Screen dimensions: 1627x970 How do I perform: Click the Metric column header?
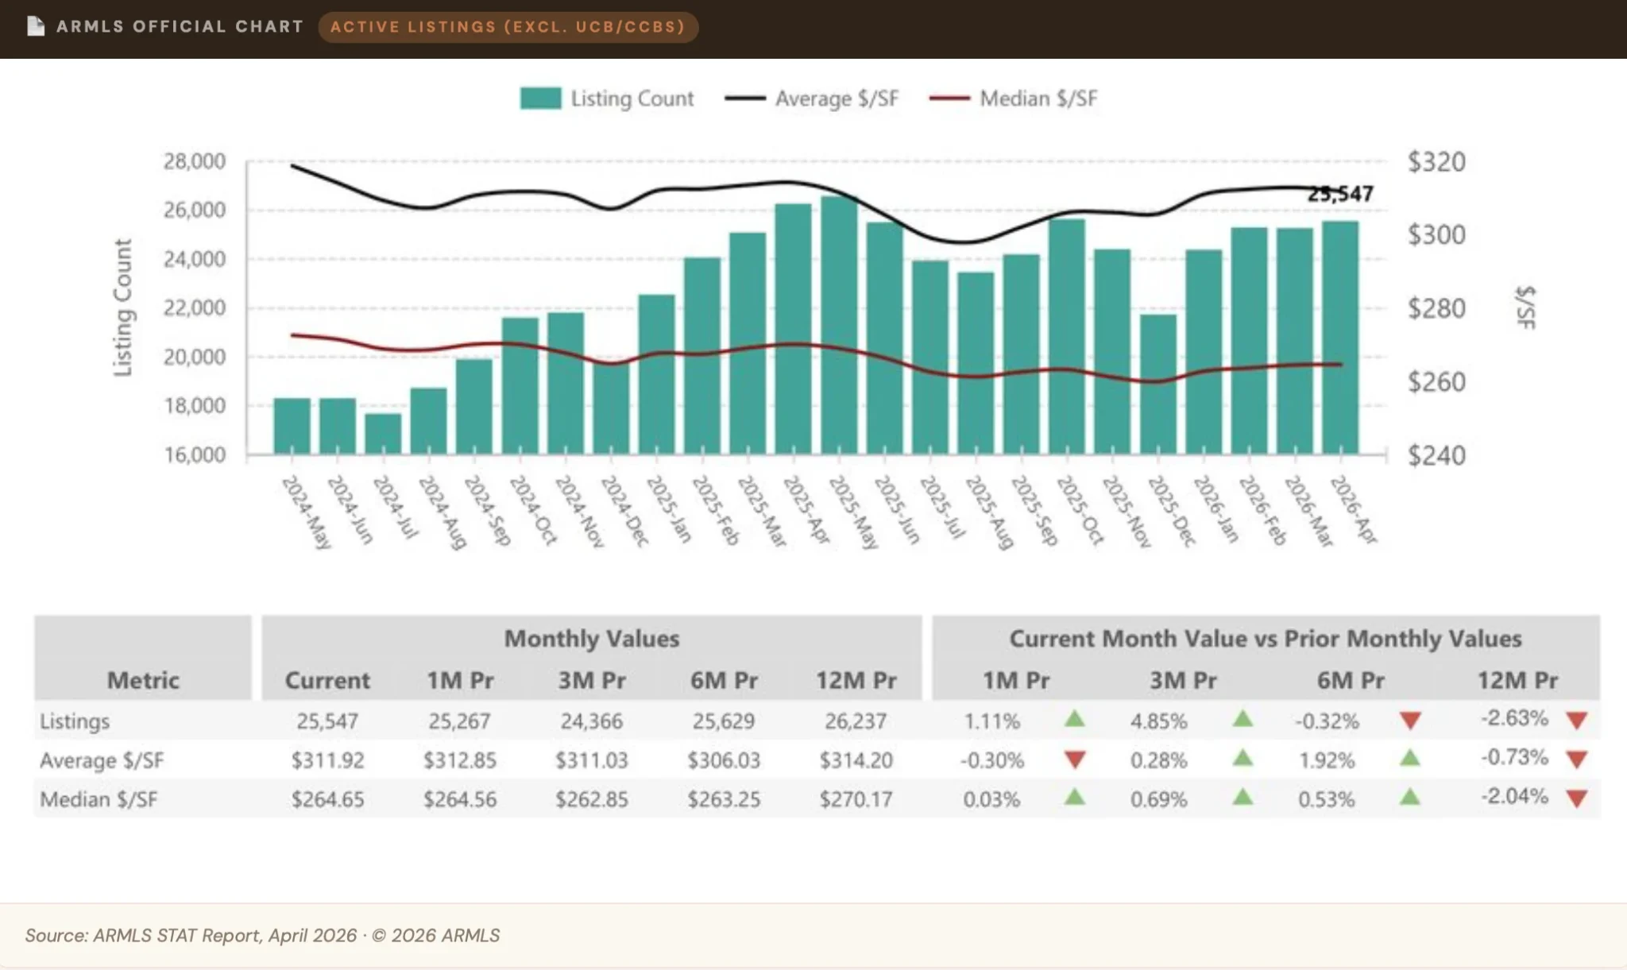(x=143, y=680)
